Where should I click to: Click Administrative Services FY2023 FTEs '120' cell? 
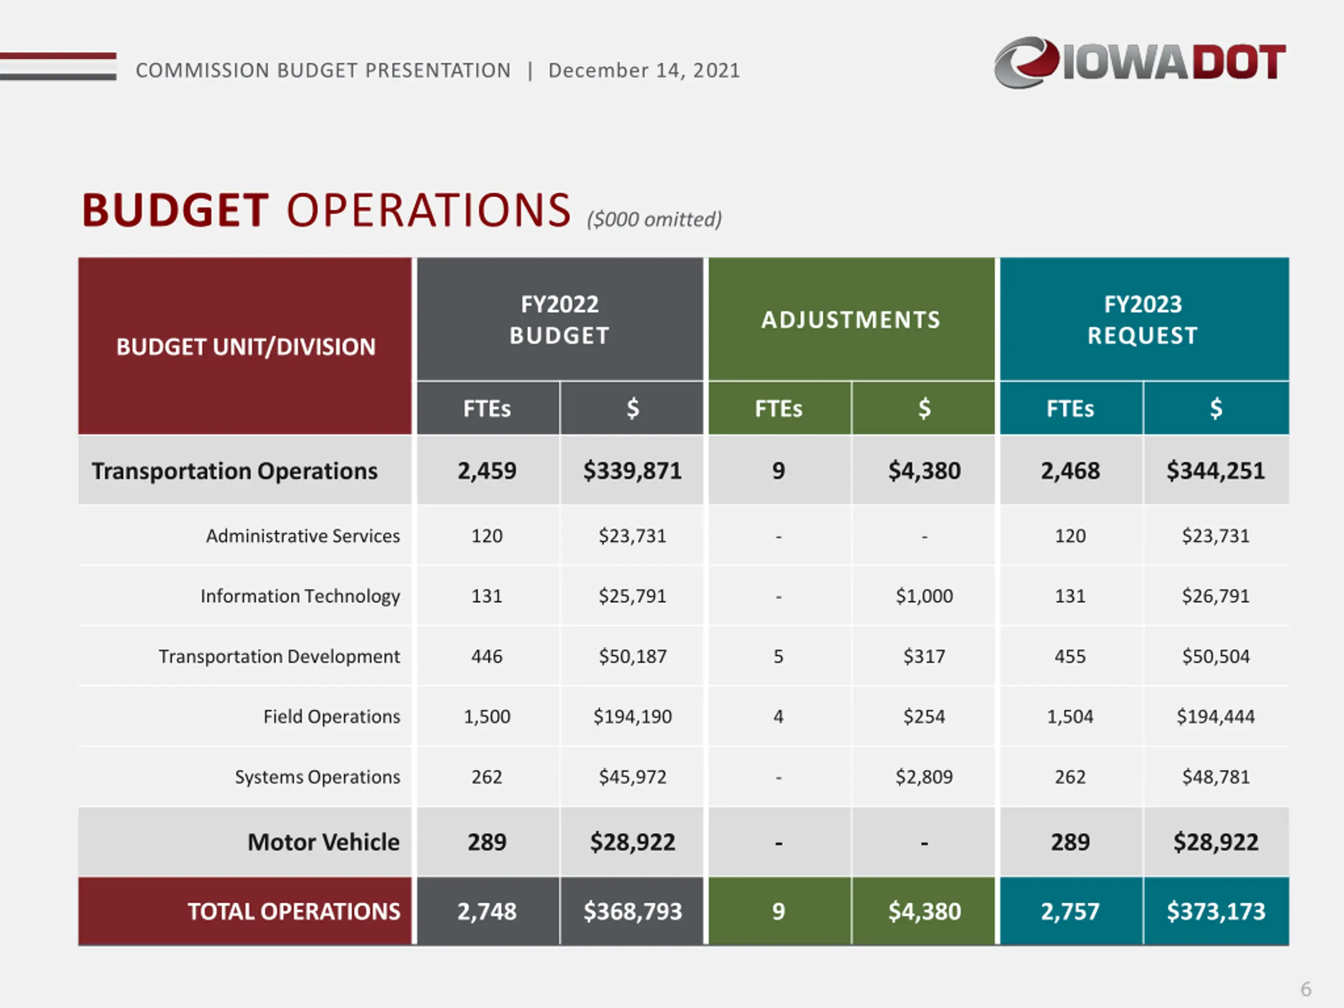click(x=1070, y=535)
